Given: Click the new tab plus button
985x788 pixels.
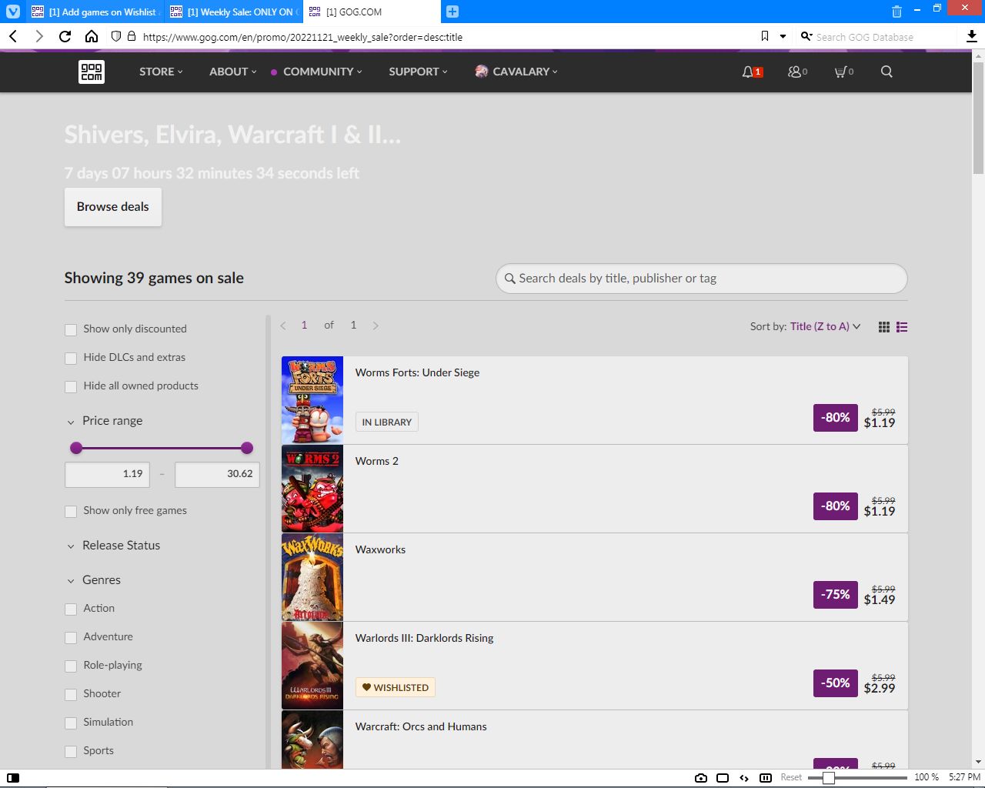Looking at the screenshot, I should (x=452, y=12).
